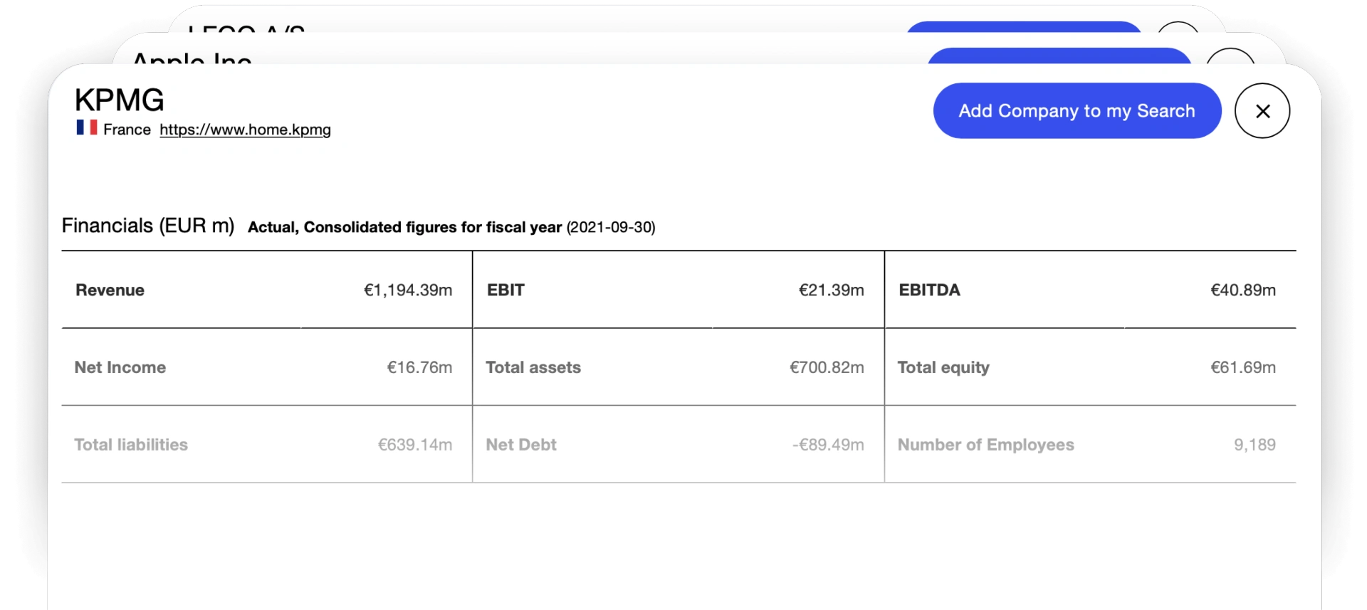The width and height of the screenshot is (1367, 610).
Task: Select the EBITDA value €40.89m
Action: (1244, 290)
